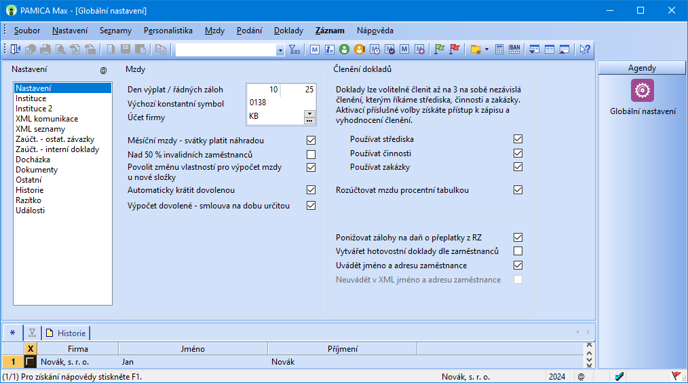Toggle Výpočet dovolené smlouva na dobu určitou
The image size is (688, 383).
click(x=311, y=205)
